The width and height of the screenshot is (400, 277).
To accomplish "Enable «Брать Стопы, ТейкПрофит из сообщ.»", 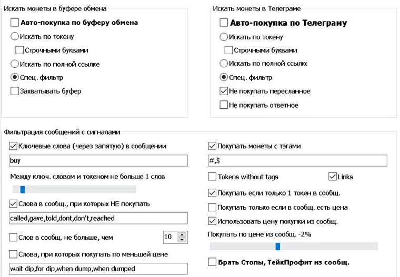I will tap(212, 262).
